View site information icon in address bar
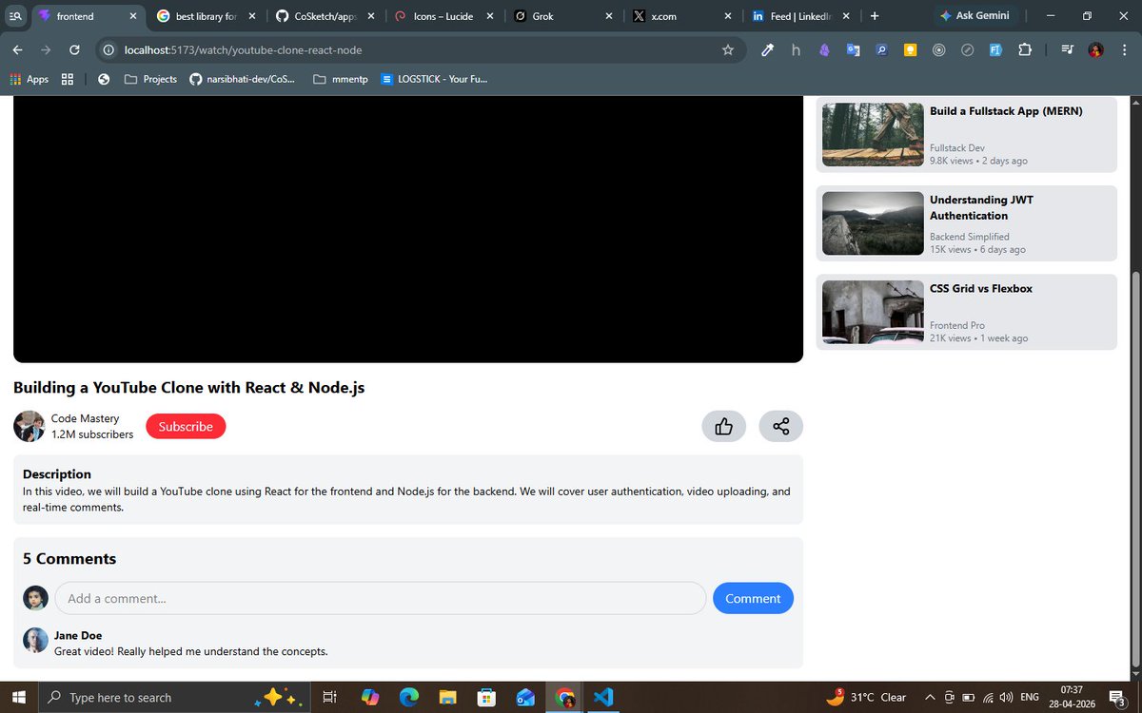 tap(108, 50)
